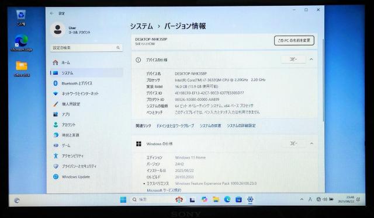Focus the 設定の検索 search box
Screen dimensions: 374x218
click(x=86, y=48)
